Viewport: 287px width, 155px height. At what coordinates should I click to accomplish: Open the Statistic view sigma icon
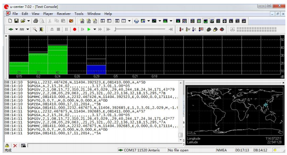pyautogui.click(x=117, y=21)
